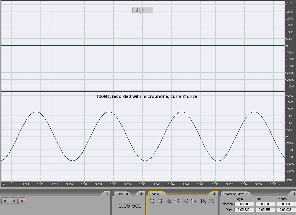Click 30000 value on lower amplitude ruler
296x215 pixels.
click(x=290, y=96)
